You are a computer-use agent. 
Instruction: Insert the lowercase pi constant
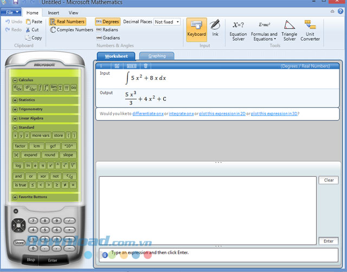click(43, 165)
